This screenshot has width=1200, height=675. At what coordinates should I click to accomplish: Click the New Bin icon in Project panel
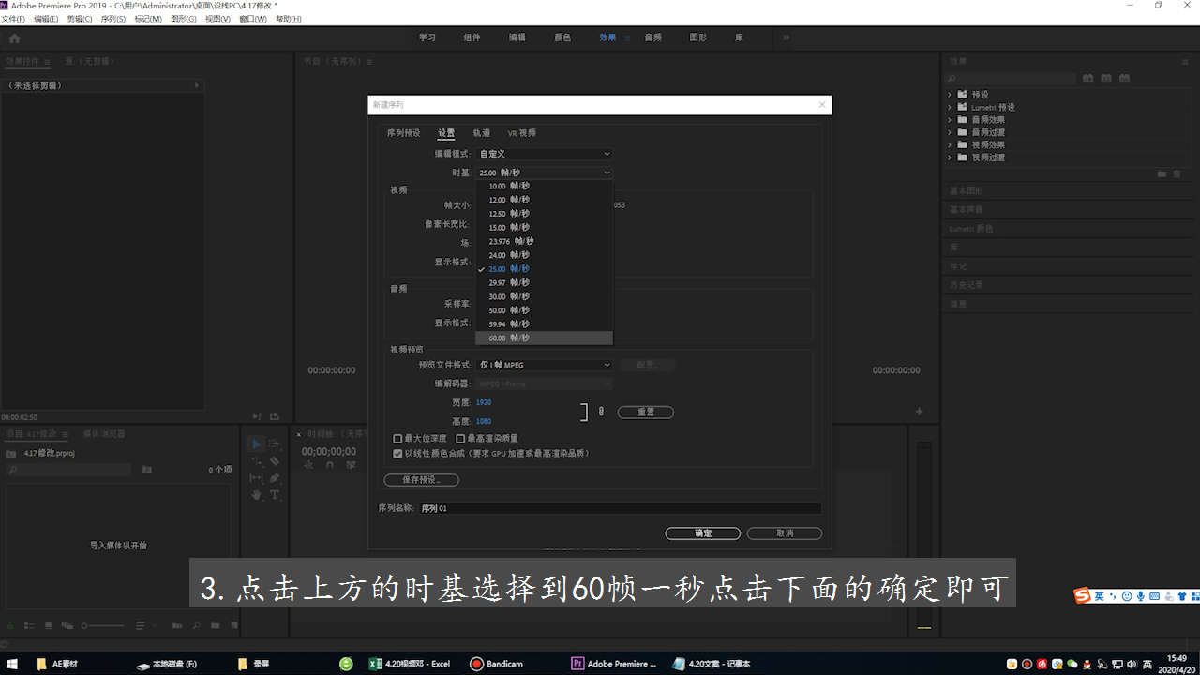(215, 625)
